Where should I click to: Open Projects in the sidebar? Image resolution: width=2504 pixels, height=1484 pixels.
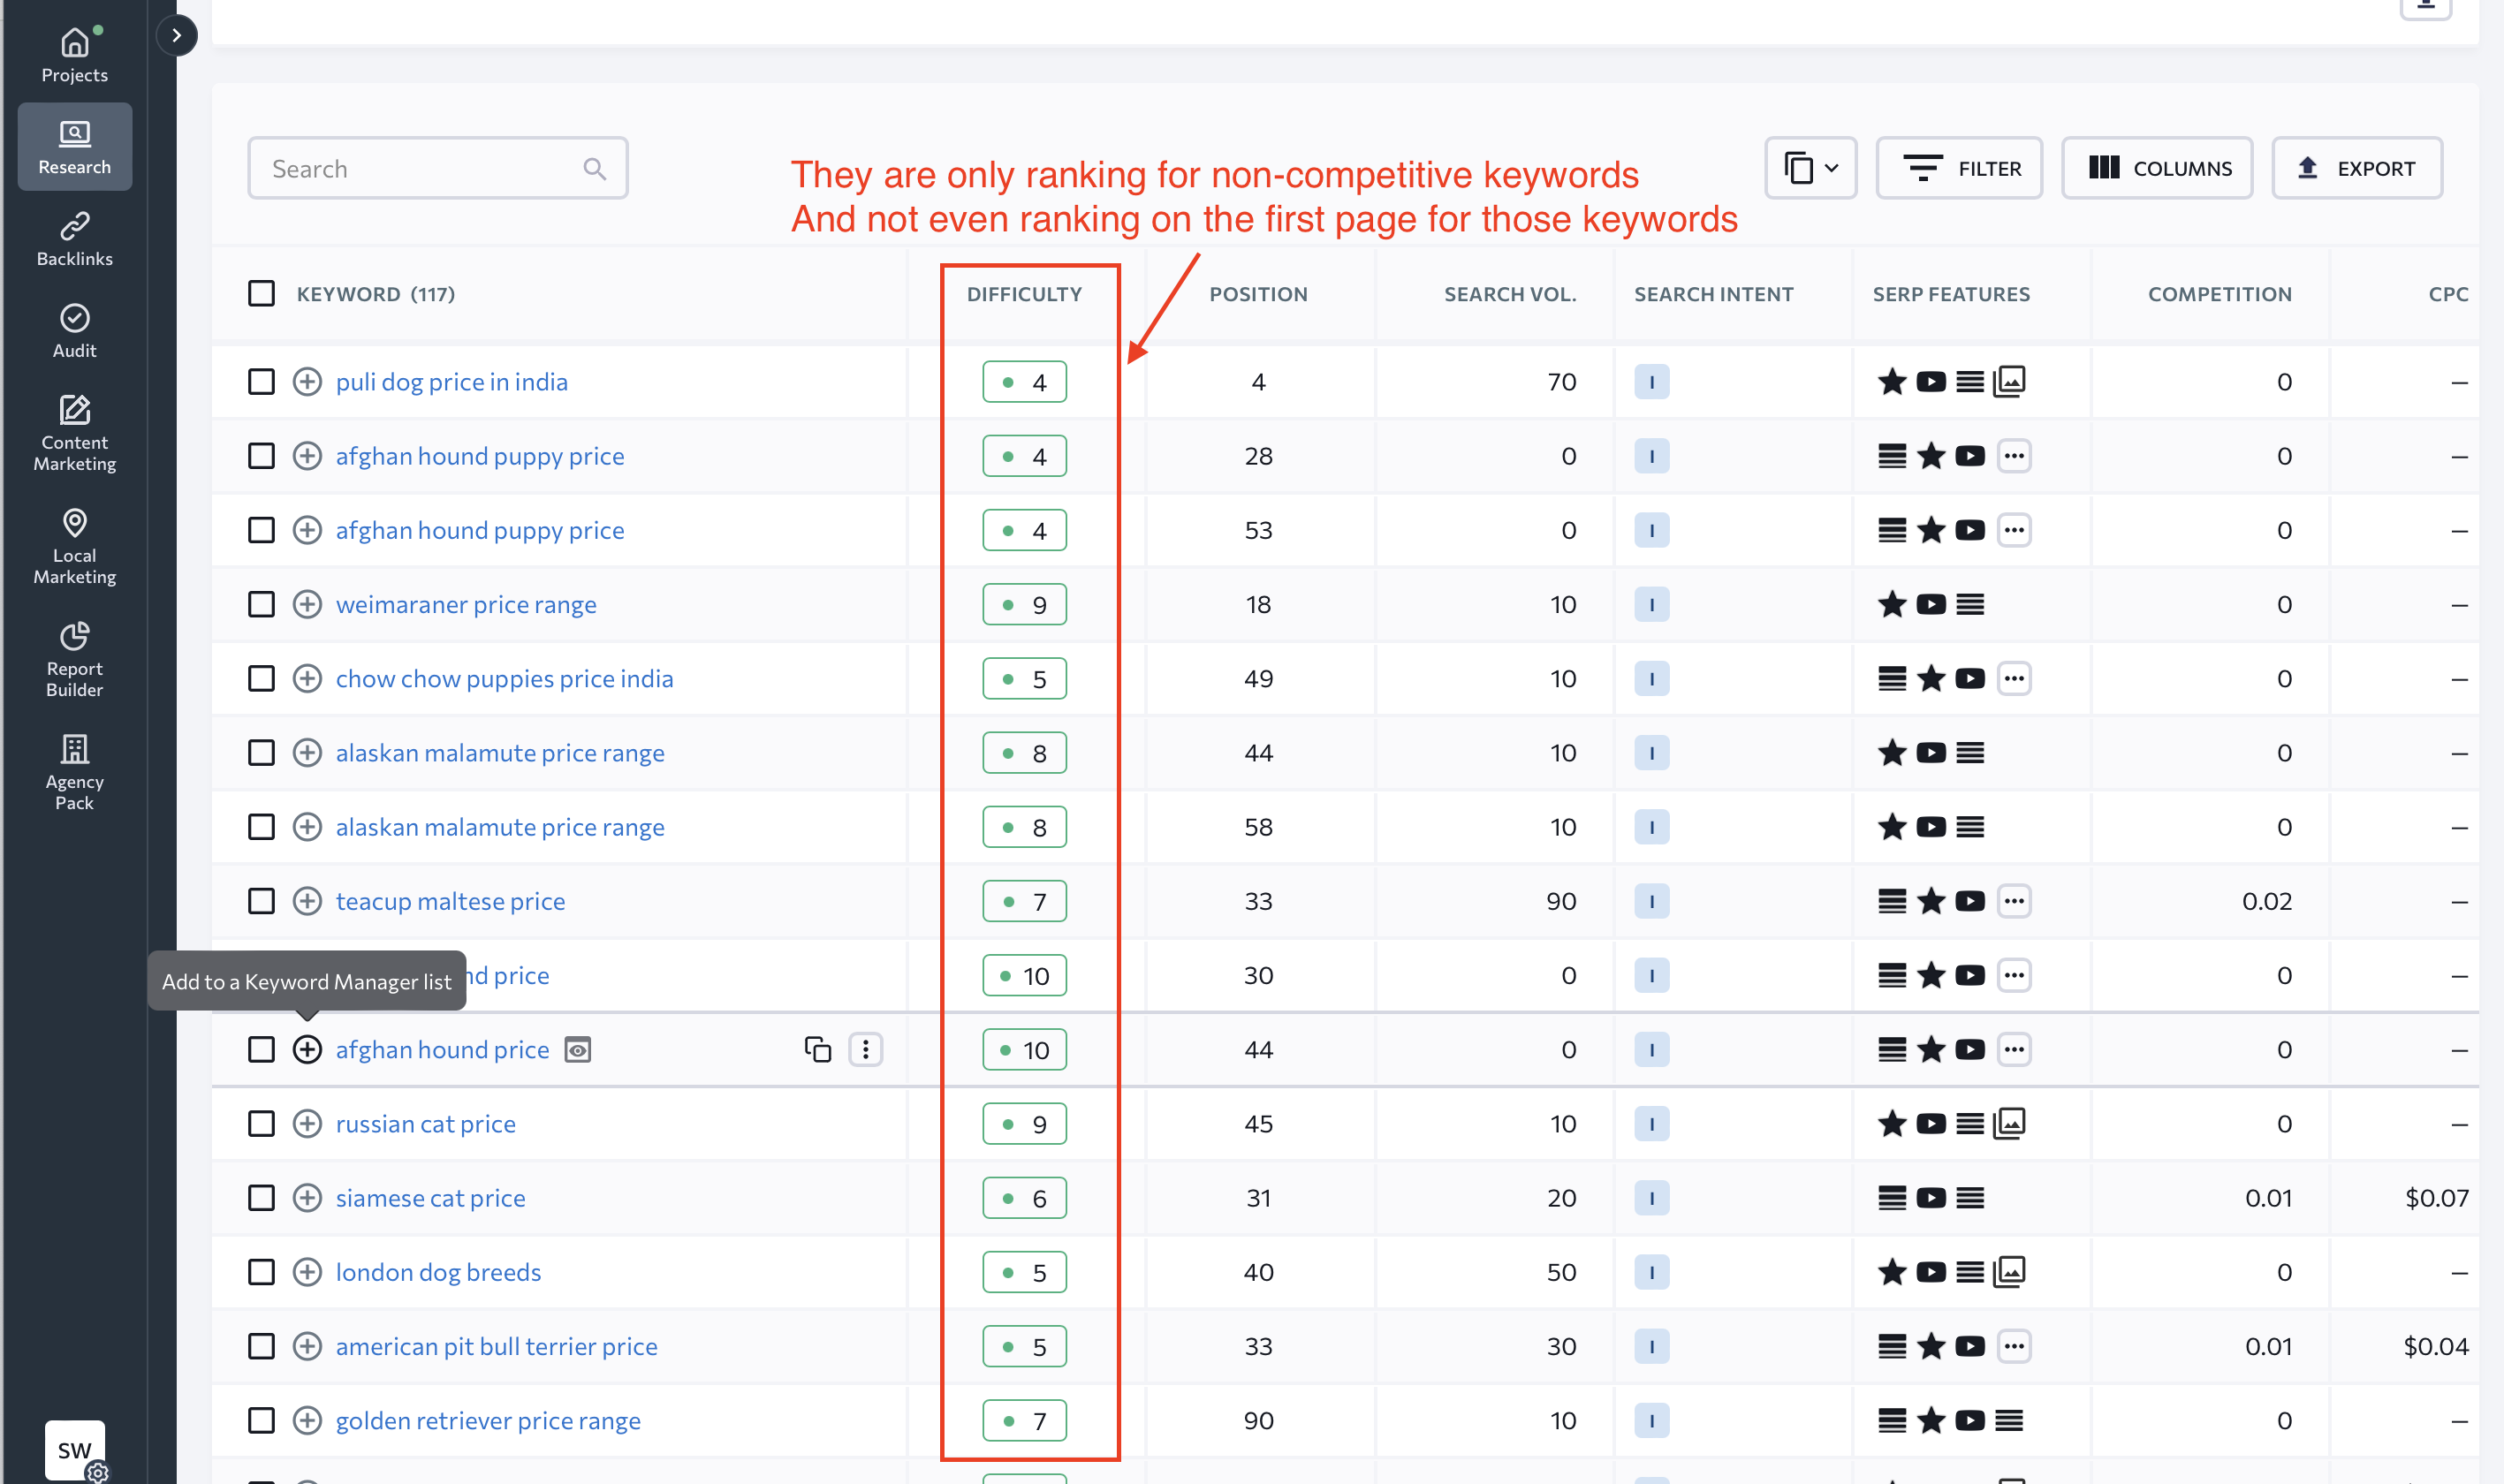tap(74, 55)
